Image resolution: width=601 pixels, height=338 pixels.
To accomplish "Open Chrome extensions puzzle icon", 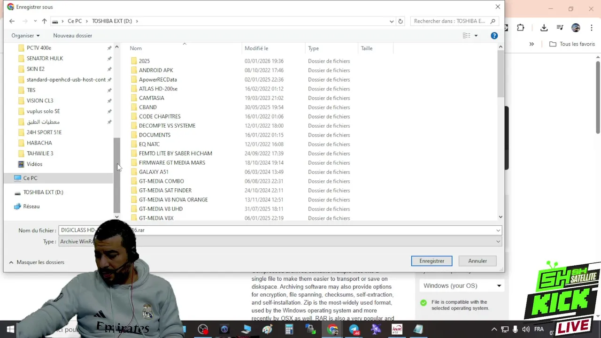I will [x=520, y=28].
